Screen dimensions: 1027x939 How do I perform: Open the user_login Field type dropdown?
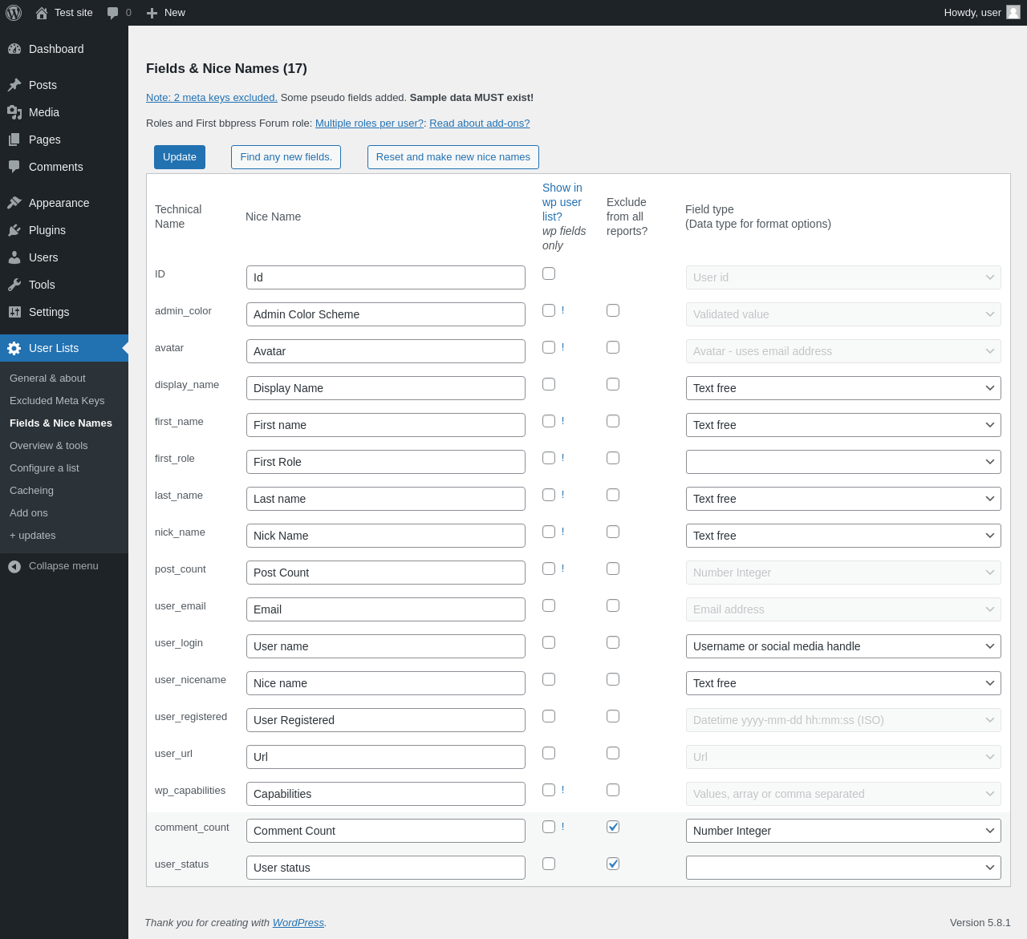click(x=842, y=646)
